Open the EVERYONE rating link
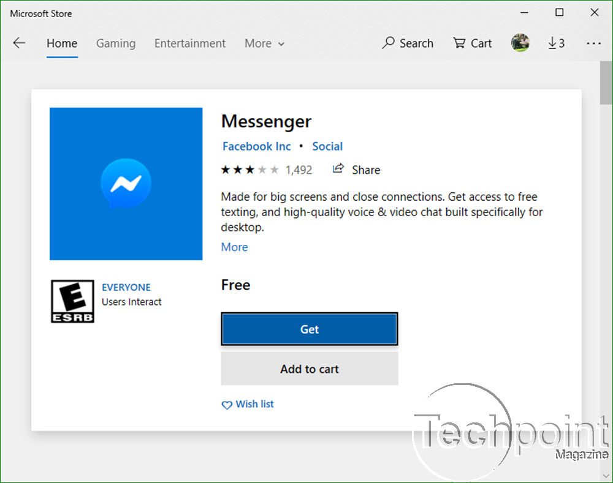Image resolution: width=613 pixels, height=483 pixels. (126, 287)
